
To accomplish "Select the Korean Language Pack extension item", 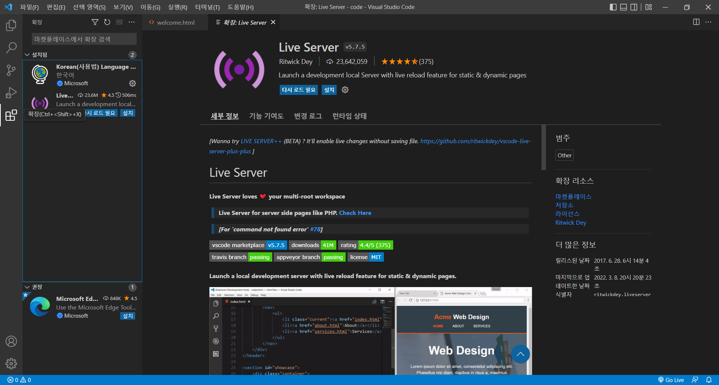I will 82,75.
